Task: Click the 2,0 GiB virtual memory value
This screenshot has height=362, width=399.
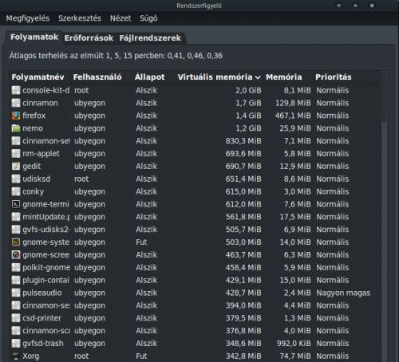Action: point(248,90)
